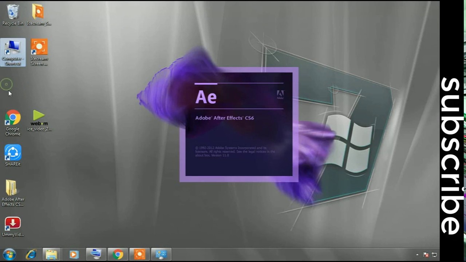Open Icecream Screen Recorder taskbar icon
Screen dimensions: 466x262
(x=139, y=254)
